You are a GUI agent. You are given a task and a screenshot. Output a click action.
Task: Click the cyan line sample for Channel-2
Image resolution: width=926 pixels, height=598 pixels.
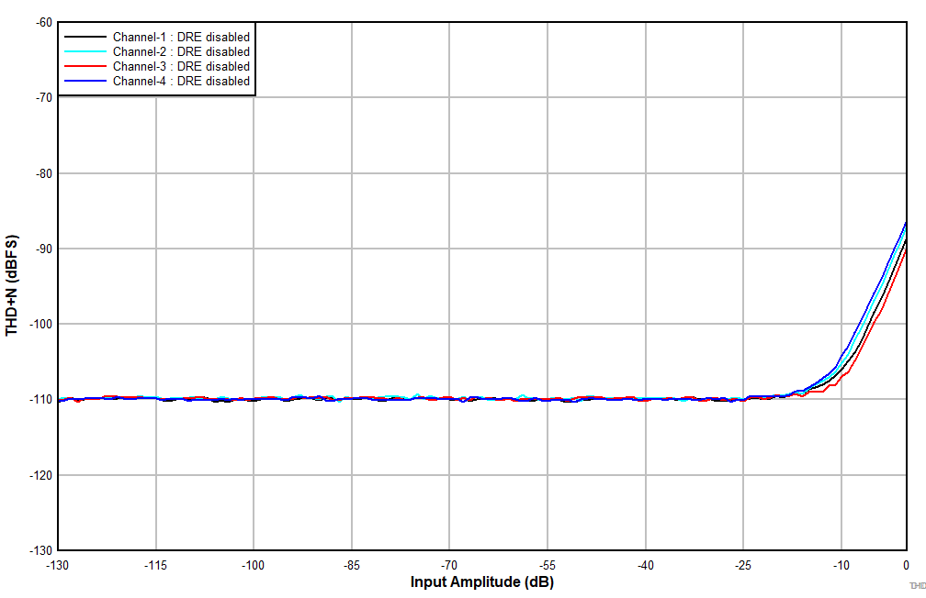coord(85,51)
